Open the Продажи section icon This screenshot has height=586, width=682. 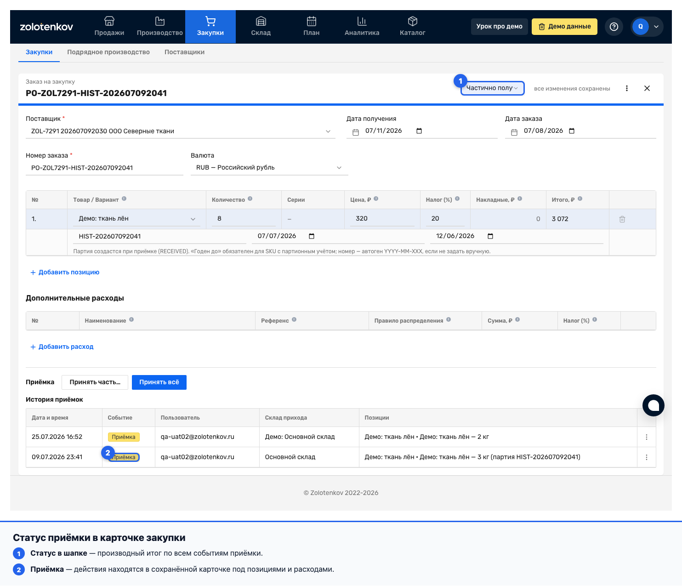click(109, 21)
